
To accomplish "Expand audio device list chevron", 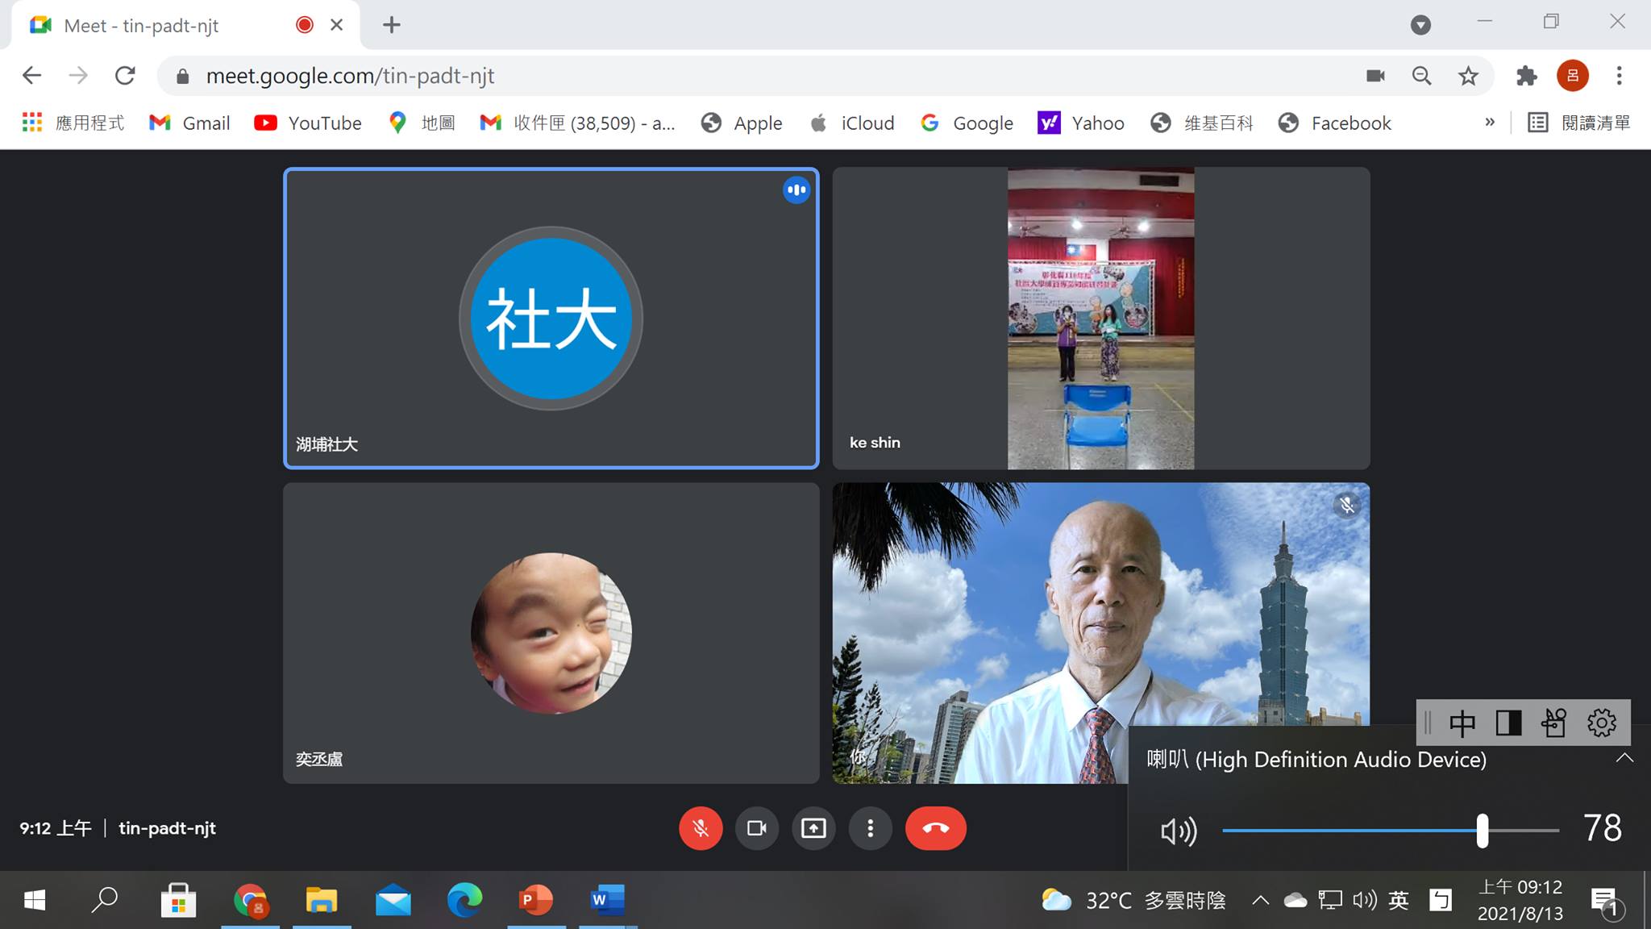I will (1624, 758).
